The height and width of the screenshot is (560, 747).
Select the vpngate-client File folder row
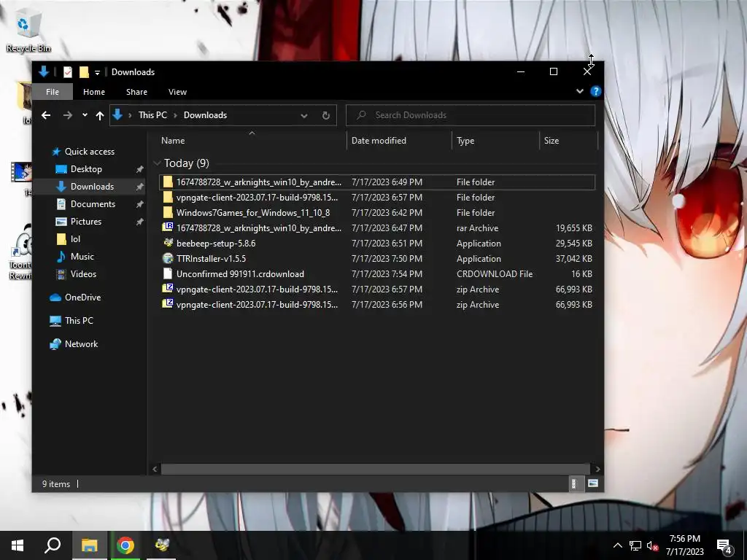coord(377,197)
